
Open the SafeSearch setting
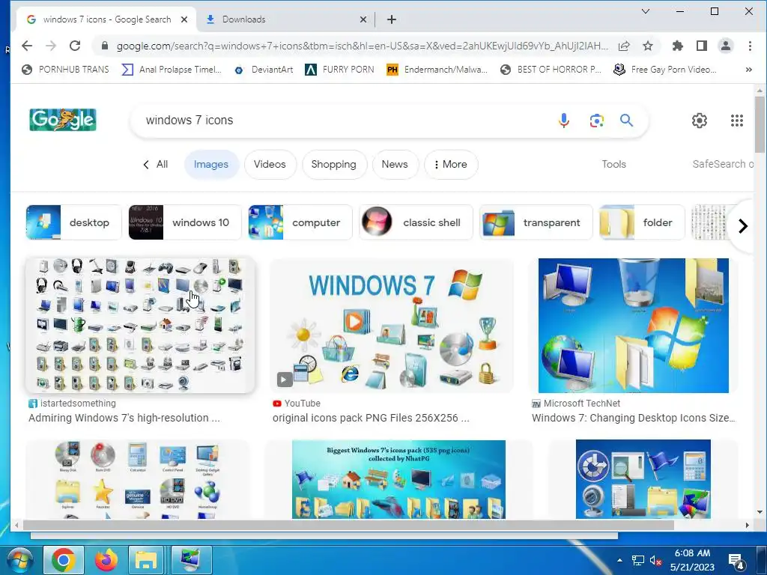point(723,164)
